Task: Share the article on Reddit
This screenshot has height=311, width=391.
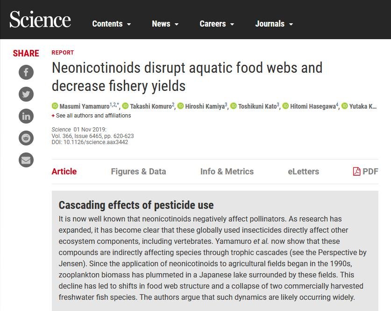Action: click(26, 138)
